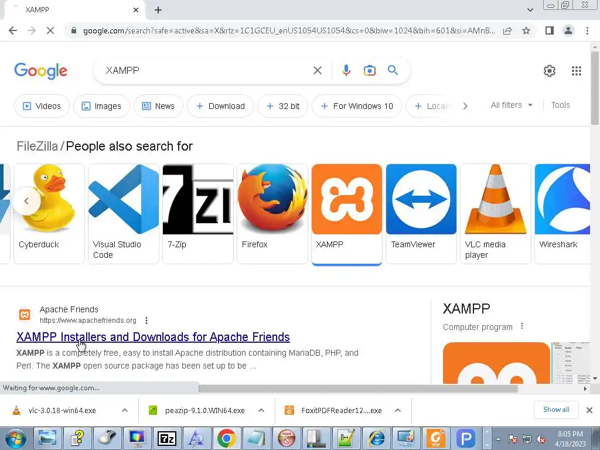Open the tab search chevron
Screen dimensions: 600x450
pyautogui.click(x=530, y=10)
